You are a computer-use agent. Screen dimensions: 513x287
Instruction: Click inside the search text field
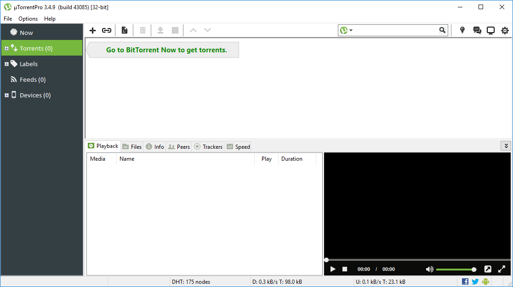click(x=396, y=30)
